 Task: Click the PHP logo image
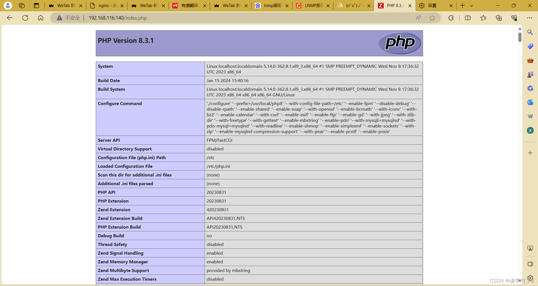tap(400, 43)
